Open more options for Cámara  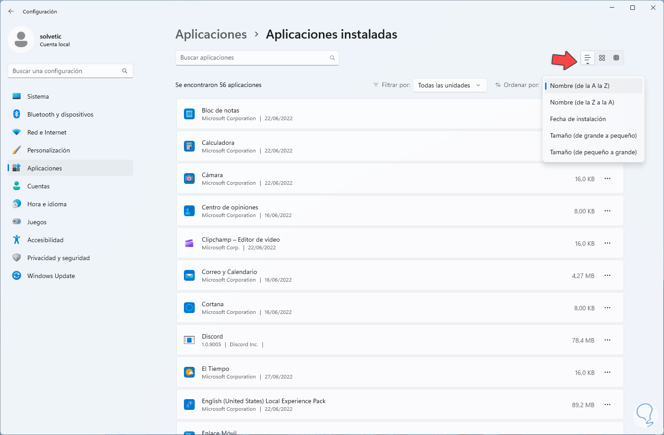(607, 178)
